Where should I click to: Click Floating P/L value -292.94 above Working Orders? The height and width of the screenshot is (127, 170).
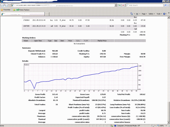point(142,35)
